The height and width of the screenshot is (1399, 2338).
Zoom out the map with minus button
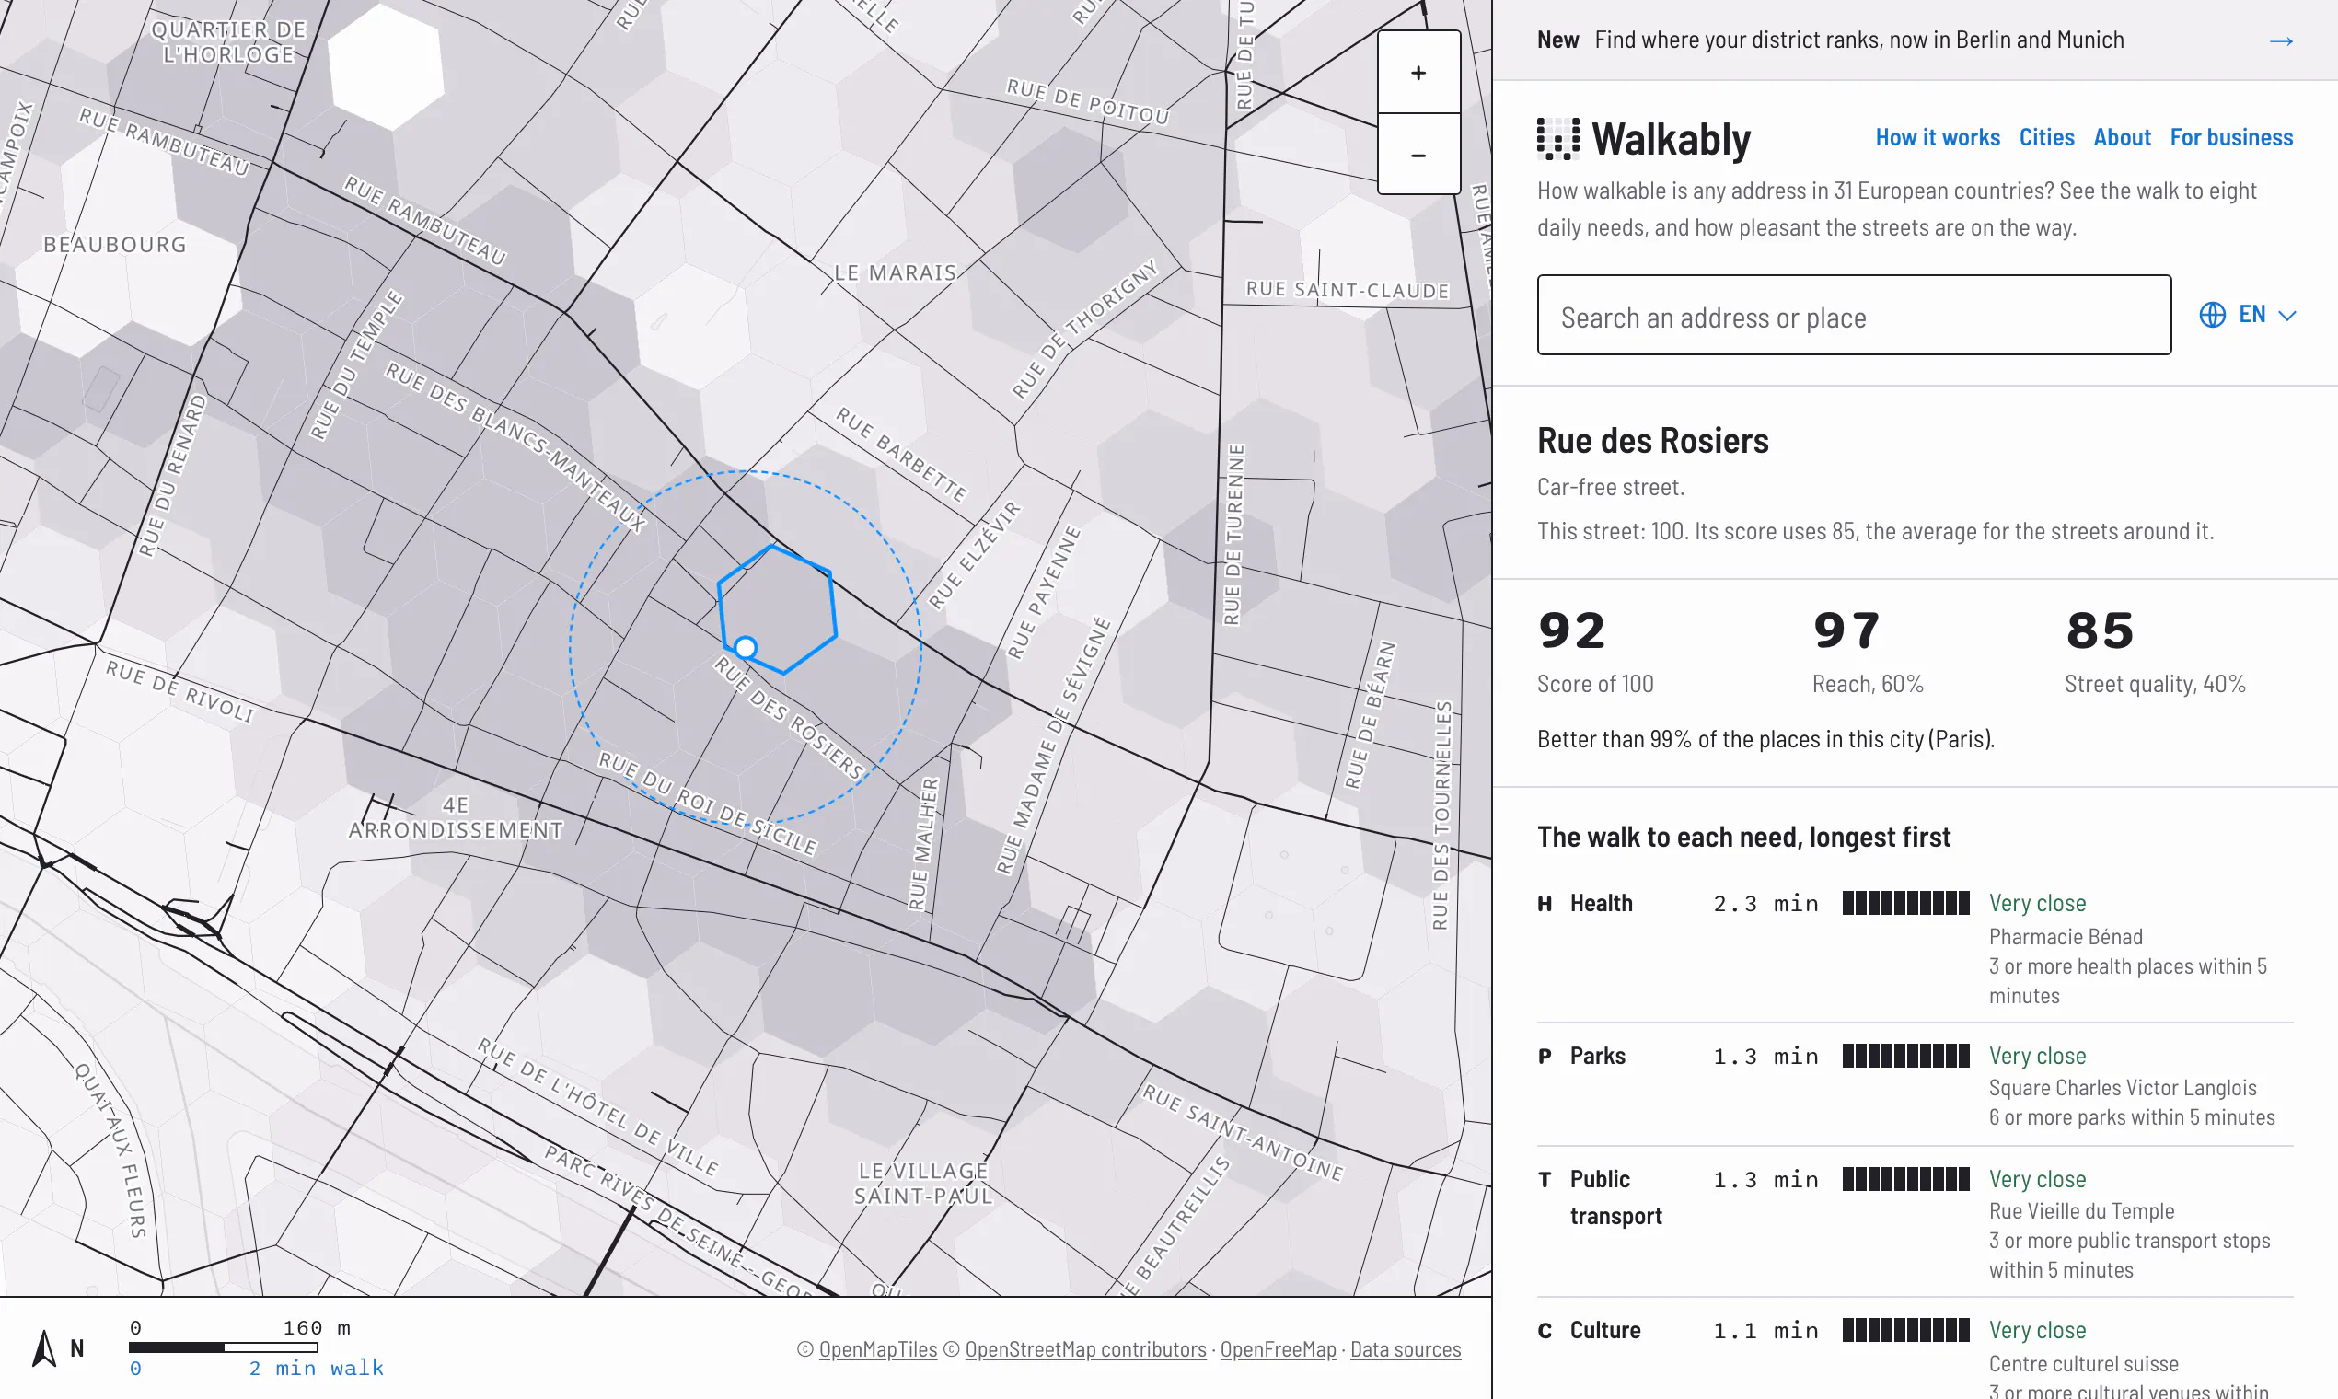(1418, 155)
